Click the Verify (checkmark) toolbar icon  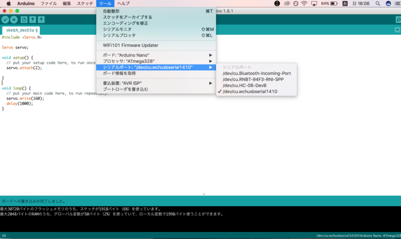(x=5, y=20)
